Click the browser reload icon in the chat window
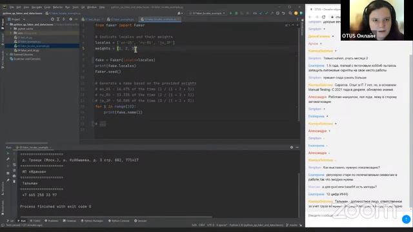 324,17
